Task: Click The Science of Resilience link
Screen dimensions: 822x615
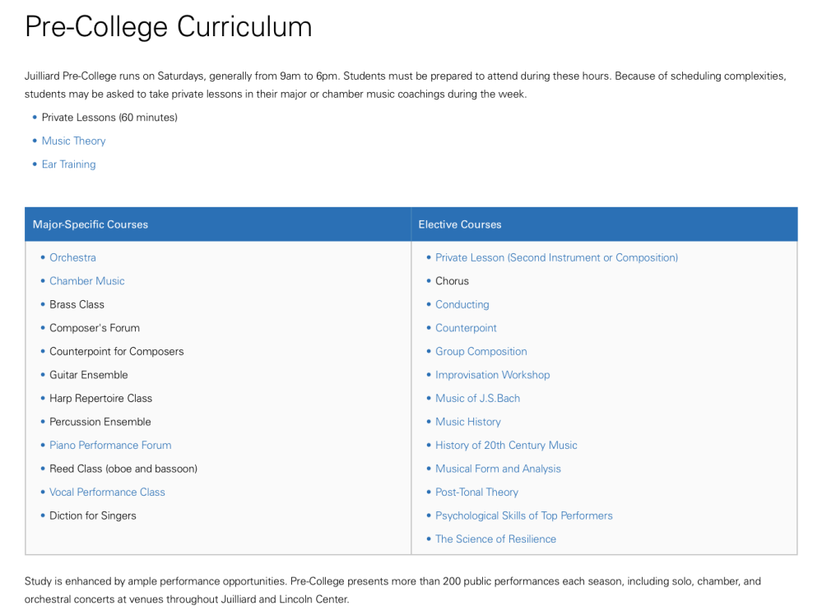Action: (495, 539)
